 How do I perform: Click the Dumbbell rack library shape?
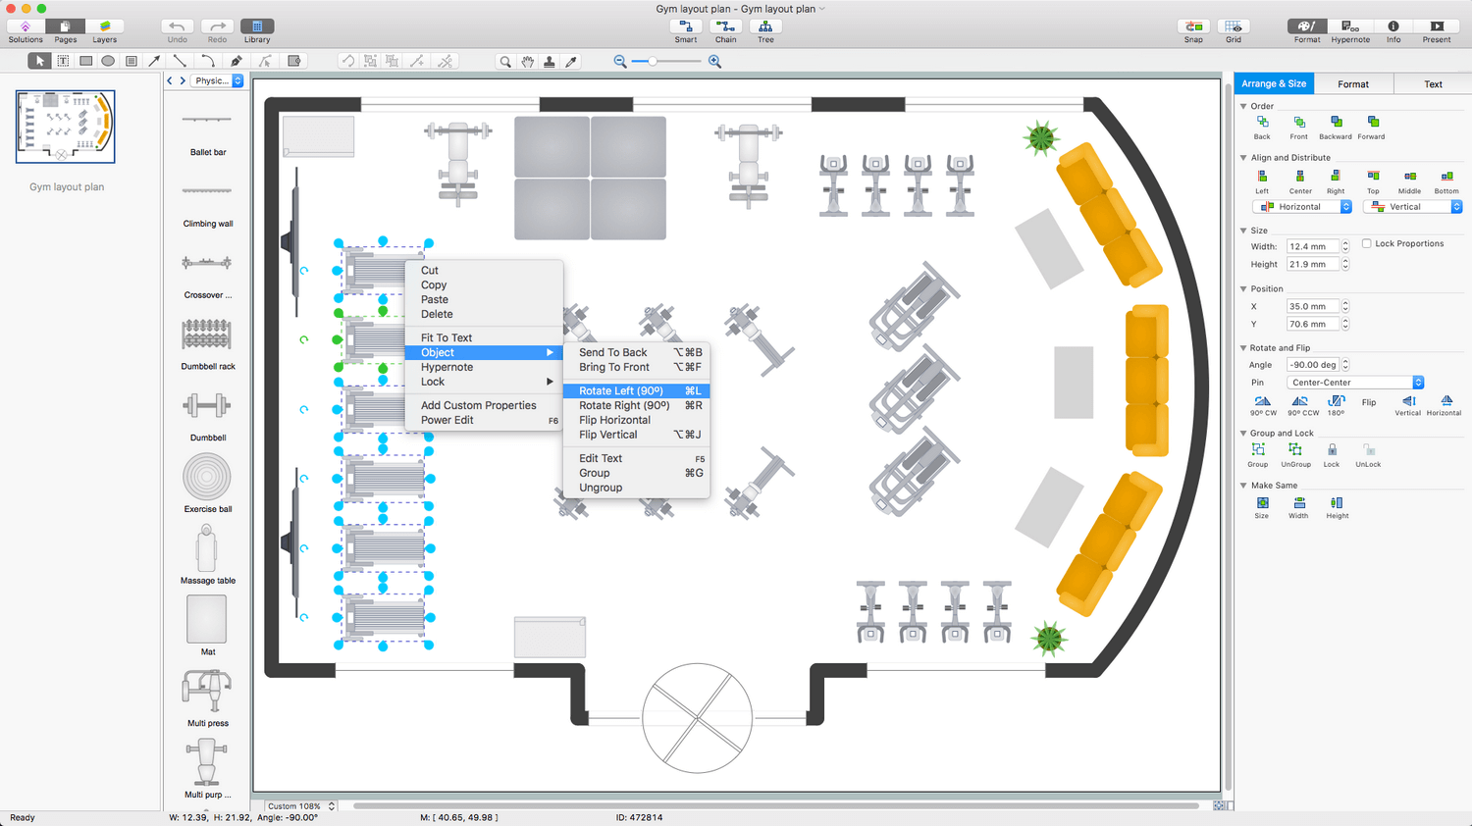pyautogui.click(x=207, y=336)
